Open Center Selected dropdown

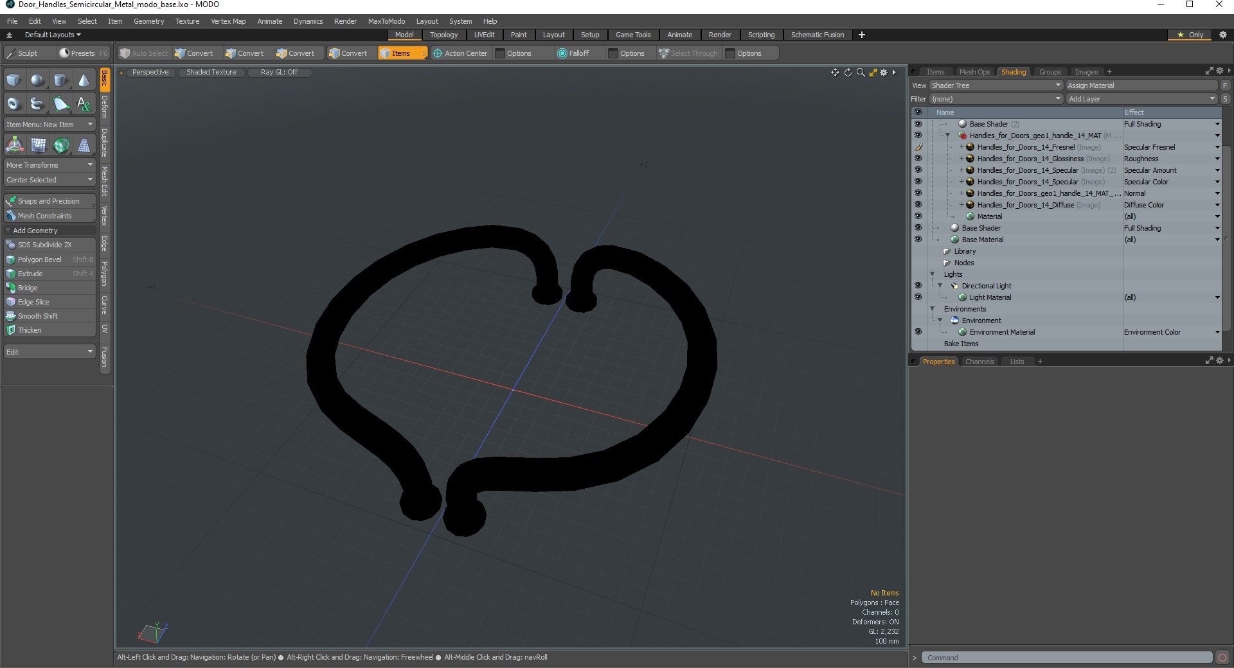(49, 180)
